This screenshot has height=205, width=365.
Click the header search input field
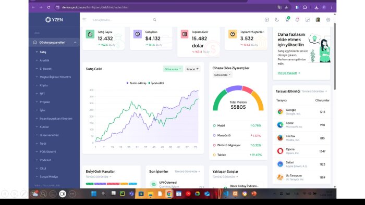coord(121,20)
